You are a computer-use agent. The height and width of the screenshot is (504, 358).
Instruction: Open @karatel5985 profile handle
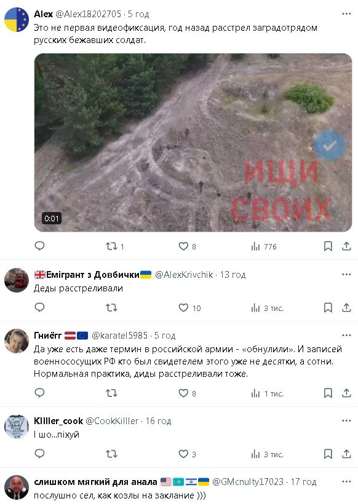[119, 335]
